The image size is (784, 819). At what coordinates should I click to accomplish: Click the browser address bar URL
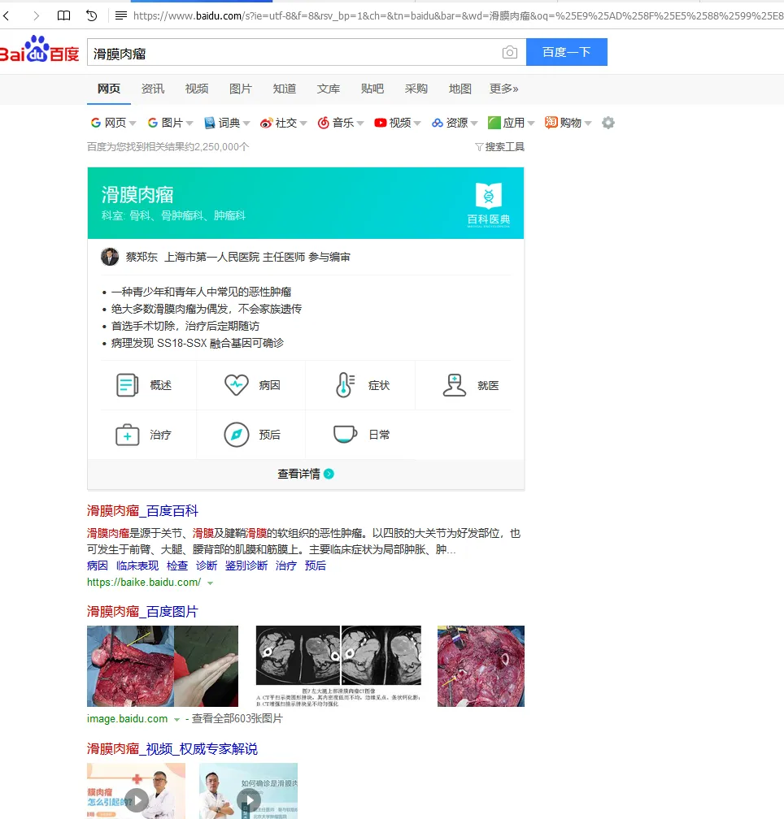click(x=458, y=15)
